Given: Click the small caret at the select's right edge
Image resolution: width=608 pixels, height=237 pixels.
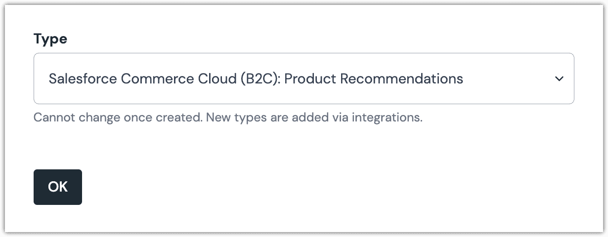Looking at the screenshot, I should (559, 79).
